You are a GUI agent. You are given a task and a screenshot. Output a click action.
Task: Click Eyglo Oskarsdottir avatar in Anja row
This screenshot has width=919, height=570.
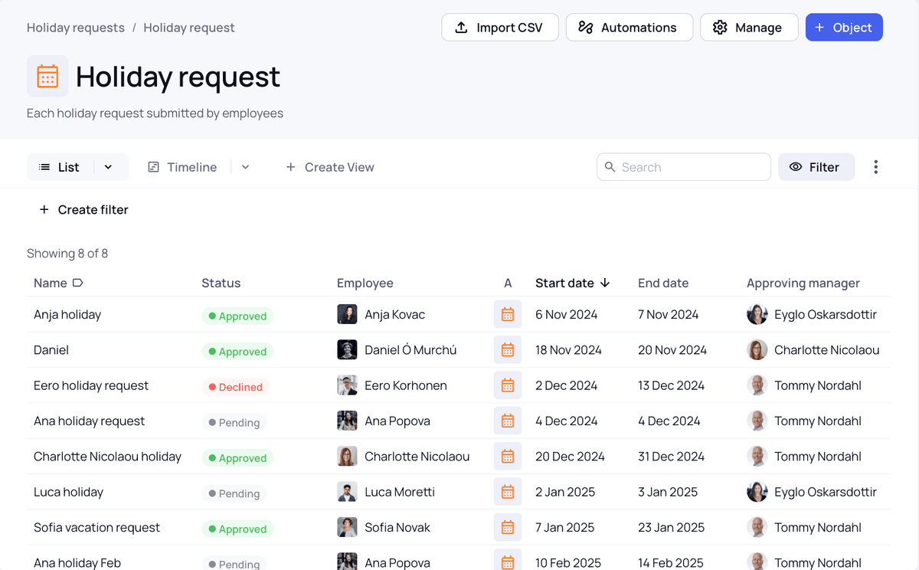pos(757,314)
